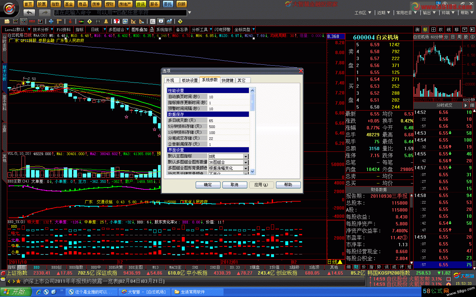The width and height of the screenshot is (476, 297).
Task: Click the binoculars search icon
Action: click(x=98, y=21)
